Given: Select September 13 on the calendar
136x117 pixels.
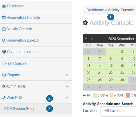Looking at the screenshot, I should tap(88, 66).
